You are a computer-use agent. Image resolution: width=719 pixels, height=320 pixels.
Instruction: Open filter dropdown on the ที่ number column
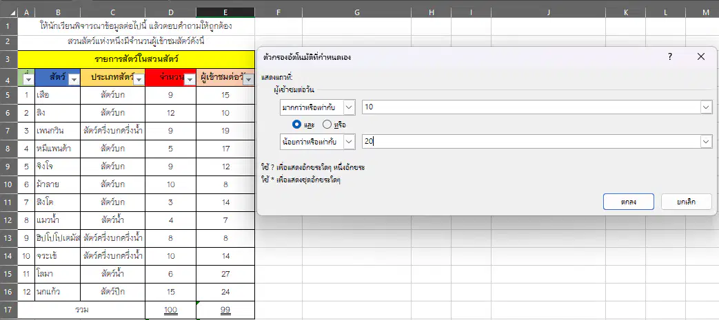[28, 80]
